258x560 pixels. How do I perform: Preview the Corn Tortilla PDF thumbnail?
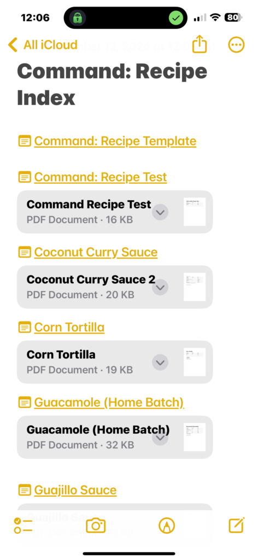point(195,362)
